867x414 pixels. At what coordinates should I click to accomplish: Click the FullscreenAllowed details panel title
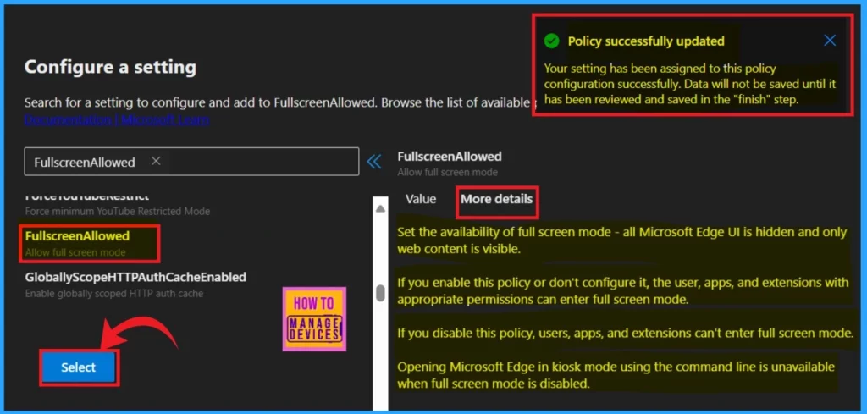pyautogui.click(x=450, y=157)
